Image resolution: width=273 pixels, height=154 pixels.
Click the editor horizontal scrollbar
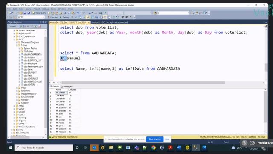coord(143,83)
